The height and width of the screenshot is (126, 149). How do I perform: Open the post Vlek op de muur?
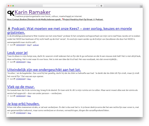[21, 87]
